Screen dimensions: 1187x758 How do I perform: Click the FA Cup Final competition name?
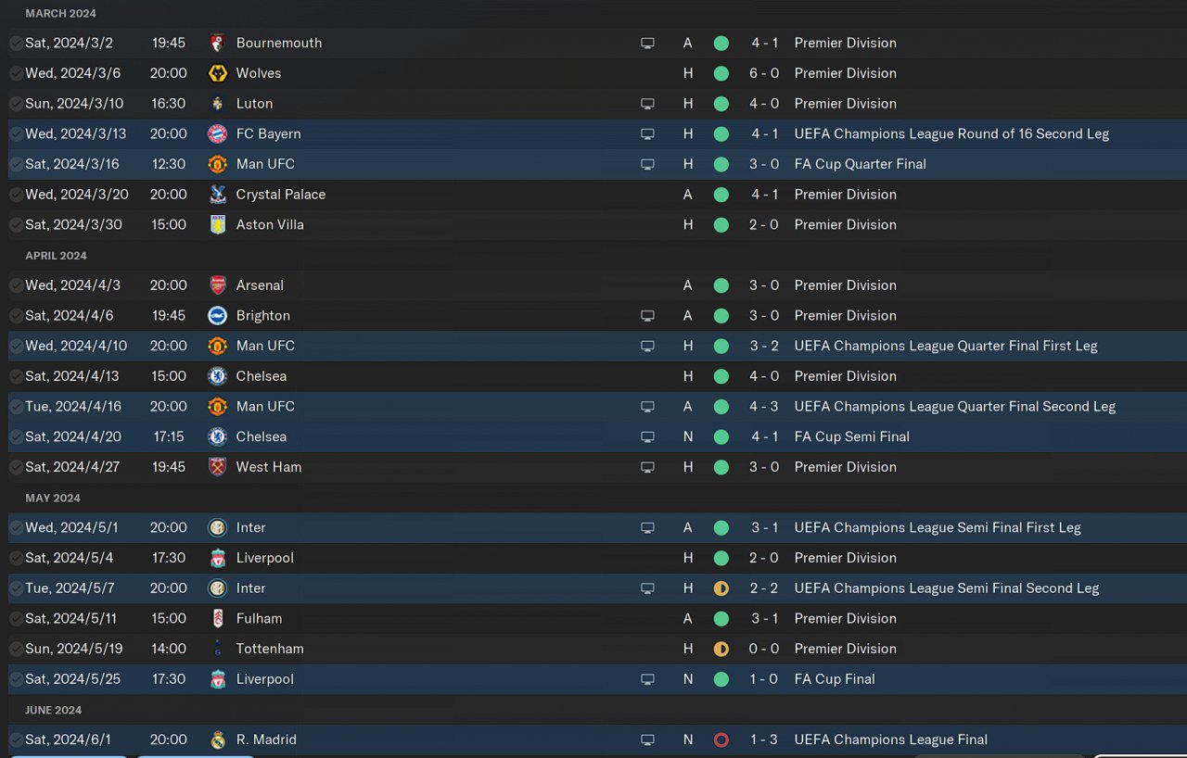(834, 679)
